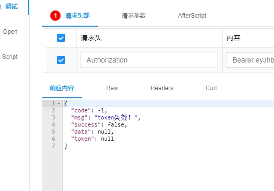Click the "token": null line
Image resolution: width=274 pixels, height=191 pixels.
point(92,139)
